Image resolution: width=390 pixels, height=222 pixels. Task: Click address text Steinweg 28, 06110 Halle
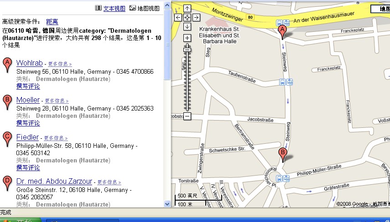coord(64,108)
